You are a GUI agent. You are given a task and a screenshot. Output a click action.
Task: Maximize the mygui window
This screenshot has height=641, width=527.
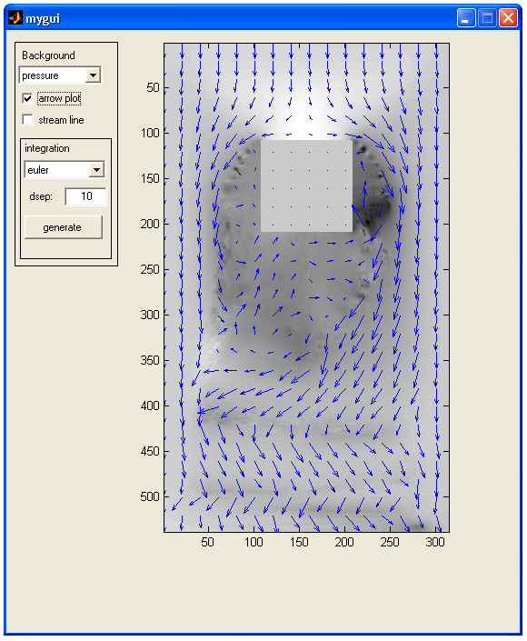tap(487, 18)
